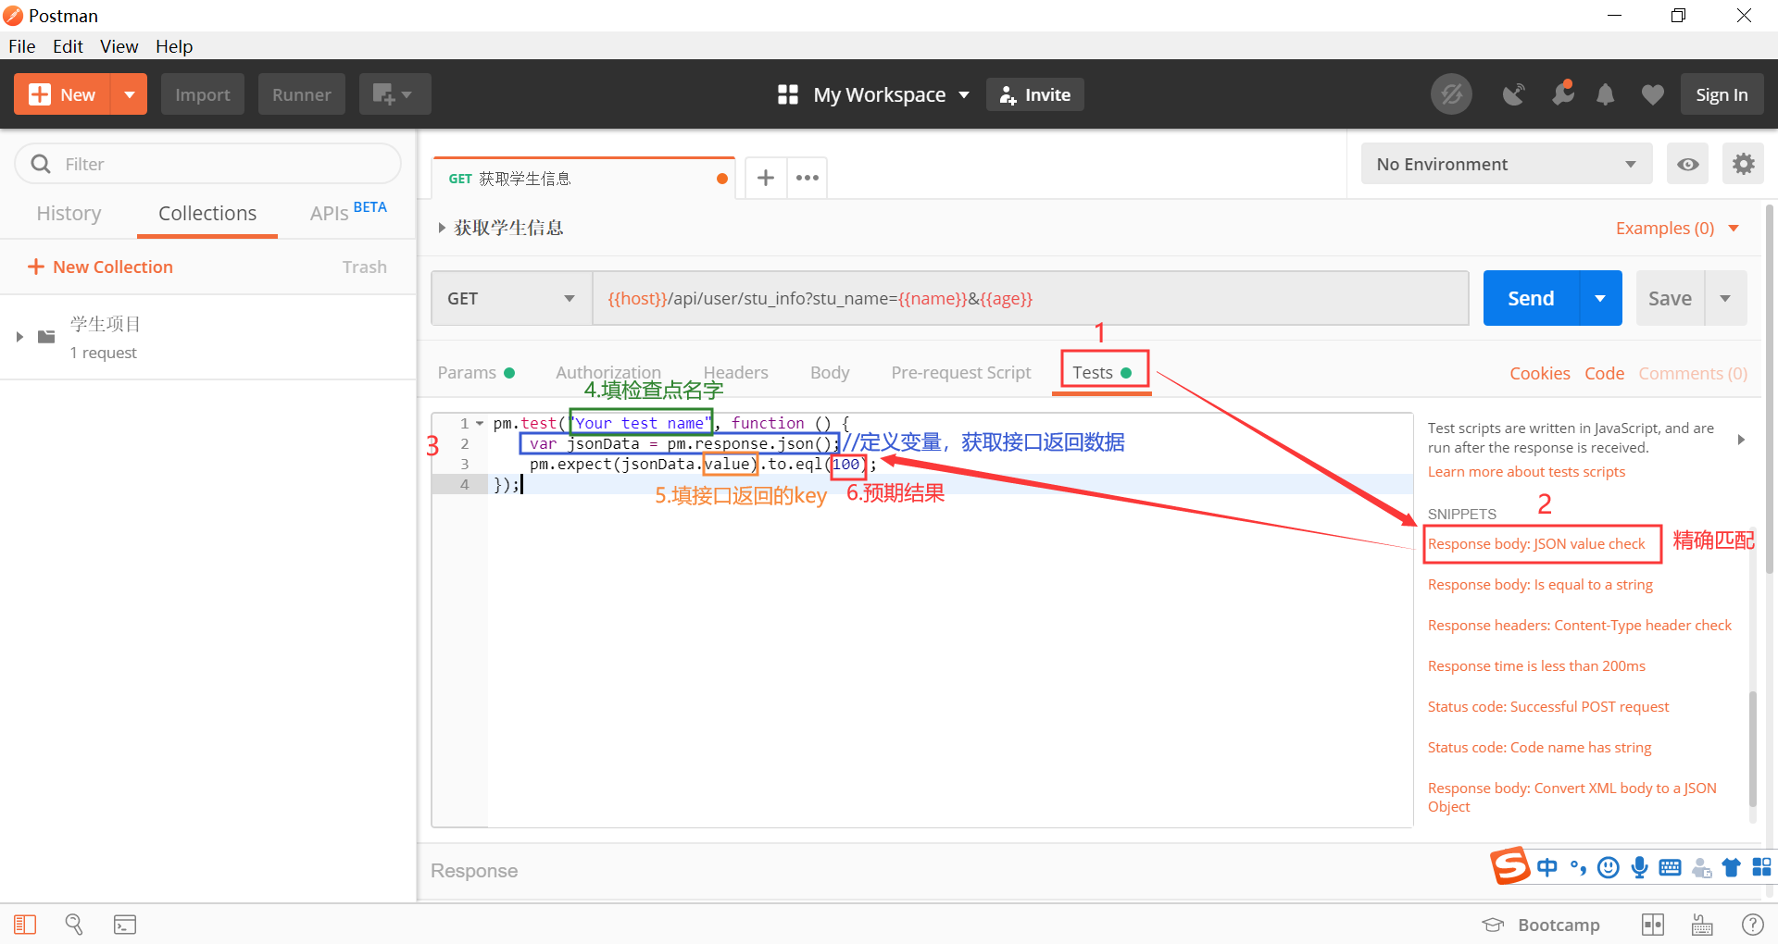Image resolution: width=1778 pixels, height=944 pixels.
Task: Click the workspace grid icon
Action: 788,94
